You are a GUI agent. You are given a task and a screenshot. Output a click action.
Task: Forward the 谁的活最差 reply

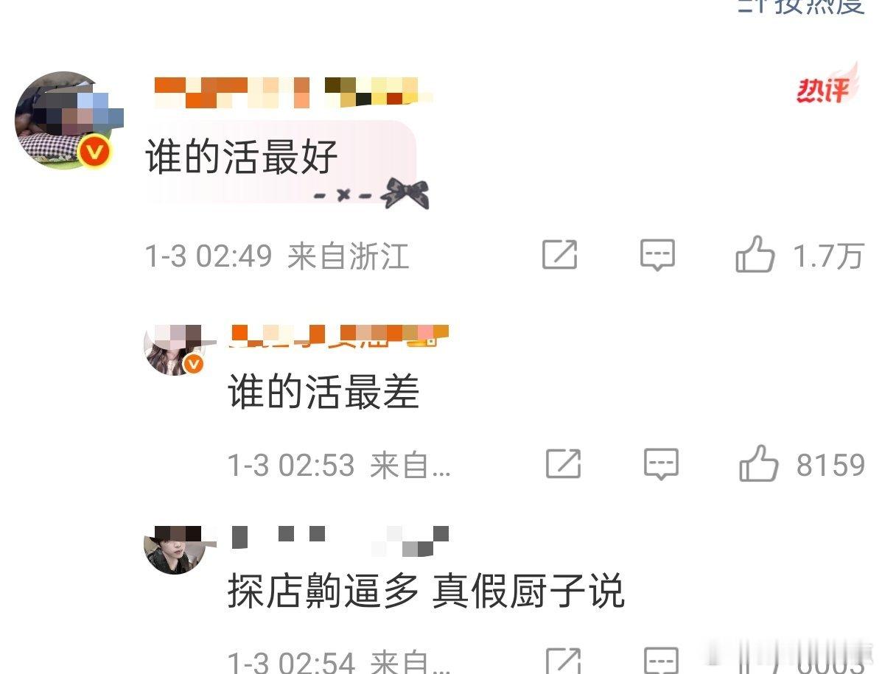pyautogui.click(x=563, y=464)
